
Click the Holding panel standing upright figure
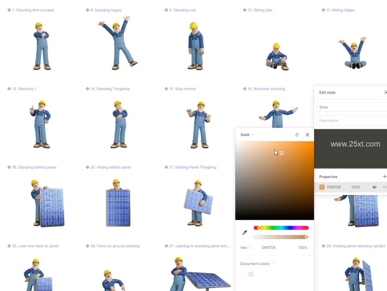358,274
